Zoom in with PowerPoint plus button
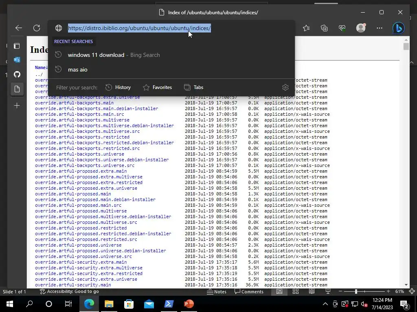The height and width of the screenshot is (312, 417). 388,292
